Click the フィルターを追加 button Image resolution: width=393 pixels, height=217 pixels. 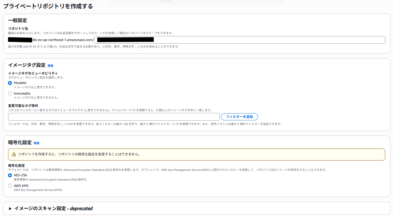[239, 117]
